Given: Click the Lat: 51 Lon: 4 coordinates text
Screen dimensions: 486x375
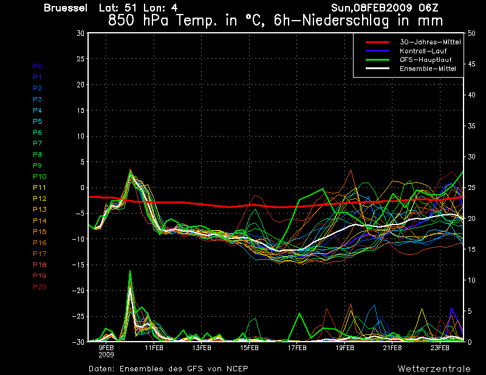Looking at the screenshot, I should (139, 8).
